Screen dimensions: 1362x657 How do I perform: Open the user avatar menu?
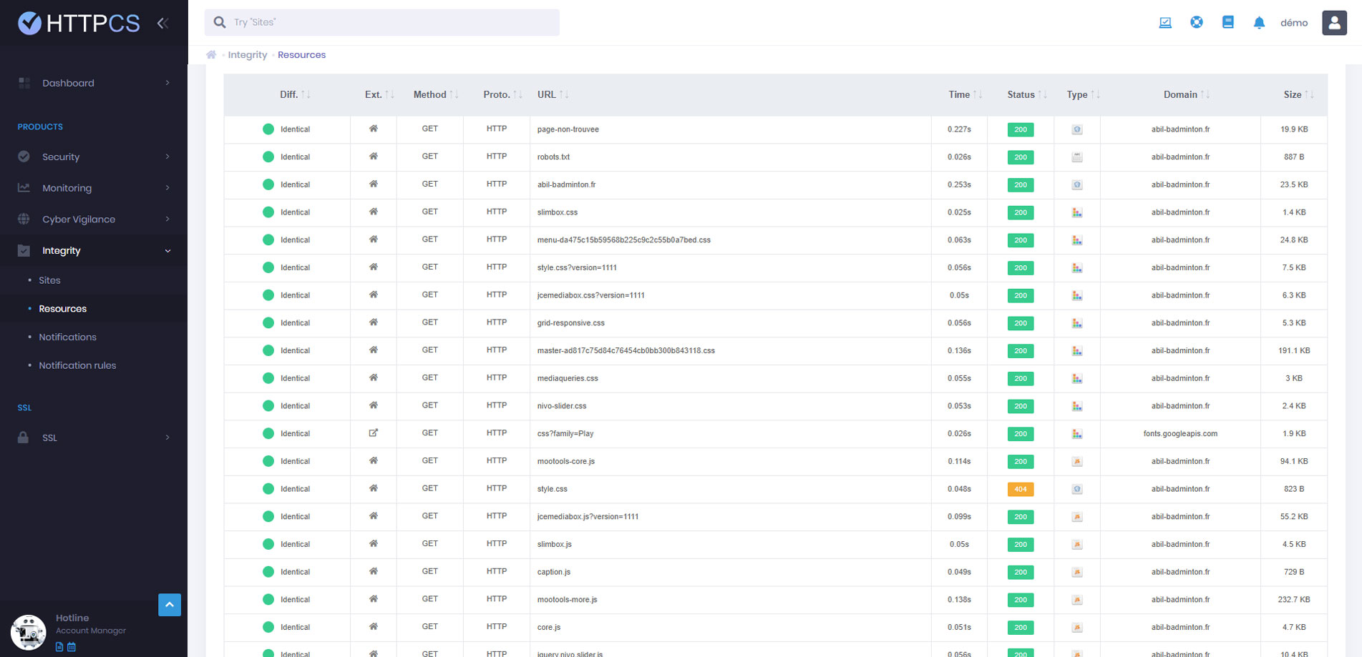1334,23
